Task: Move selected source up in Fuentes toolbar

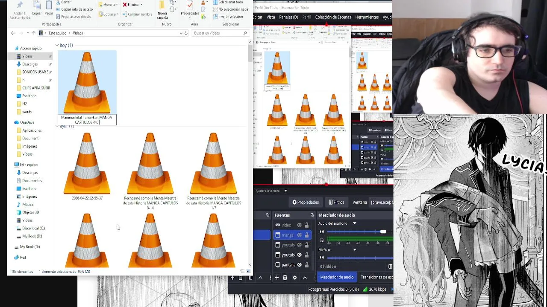Action: tap(305, 278)
